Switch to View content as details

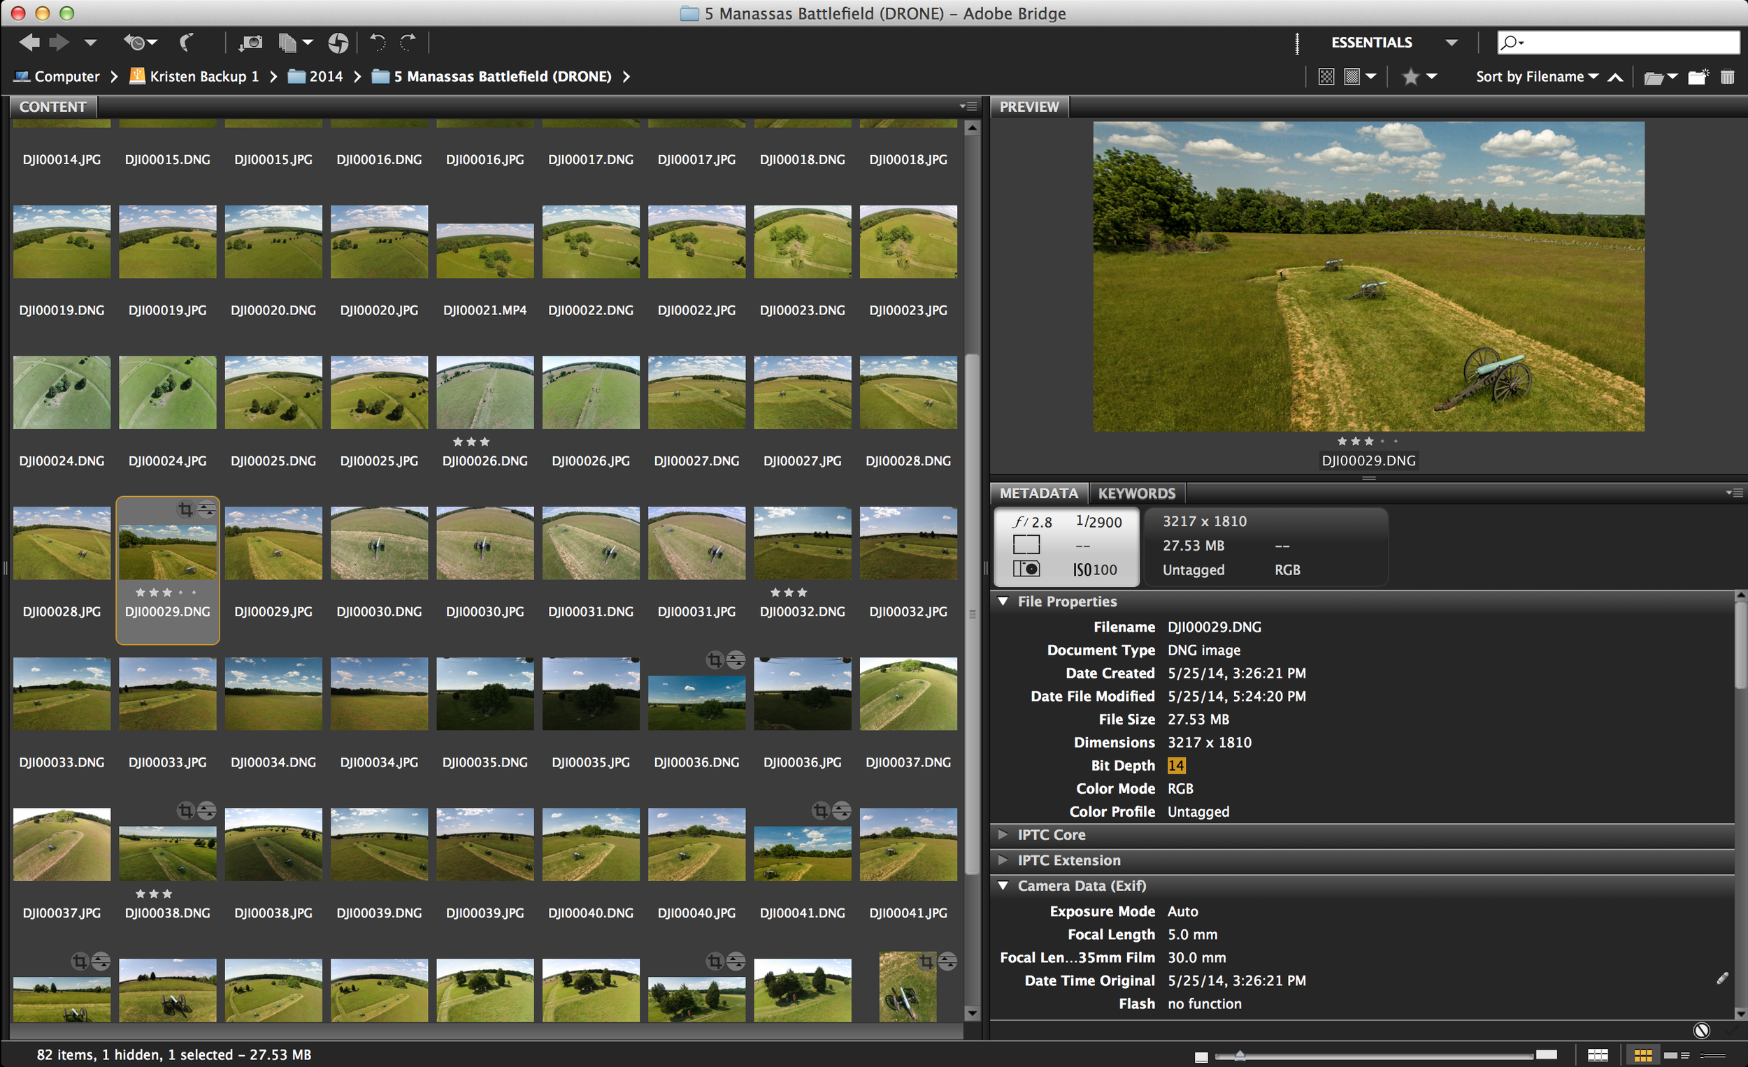1677,1055
